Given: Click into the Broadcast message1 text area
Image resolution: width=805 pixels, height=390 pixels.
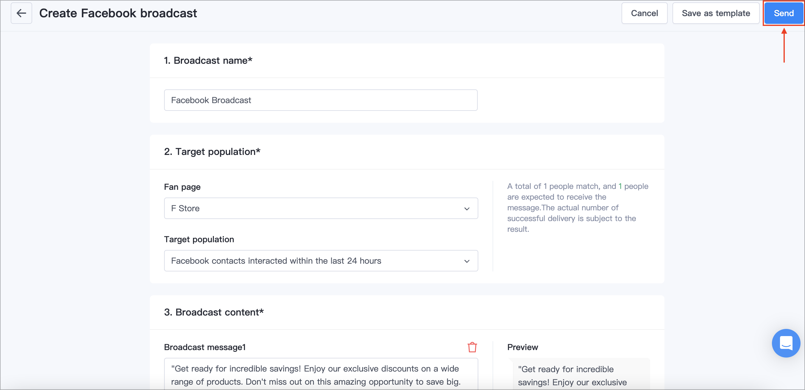Looking at the screenshot, I should tap(321, 374).
